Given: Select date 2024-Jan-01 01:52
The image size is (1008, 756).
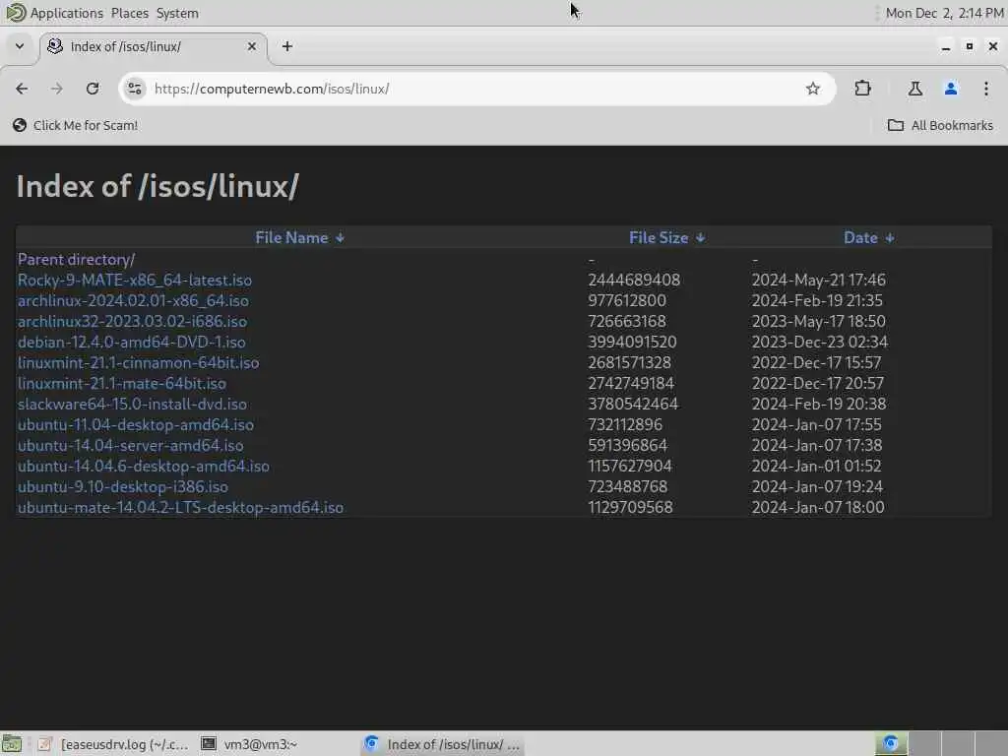Looking at the screenshot, I should [x=816, y=466].
